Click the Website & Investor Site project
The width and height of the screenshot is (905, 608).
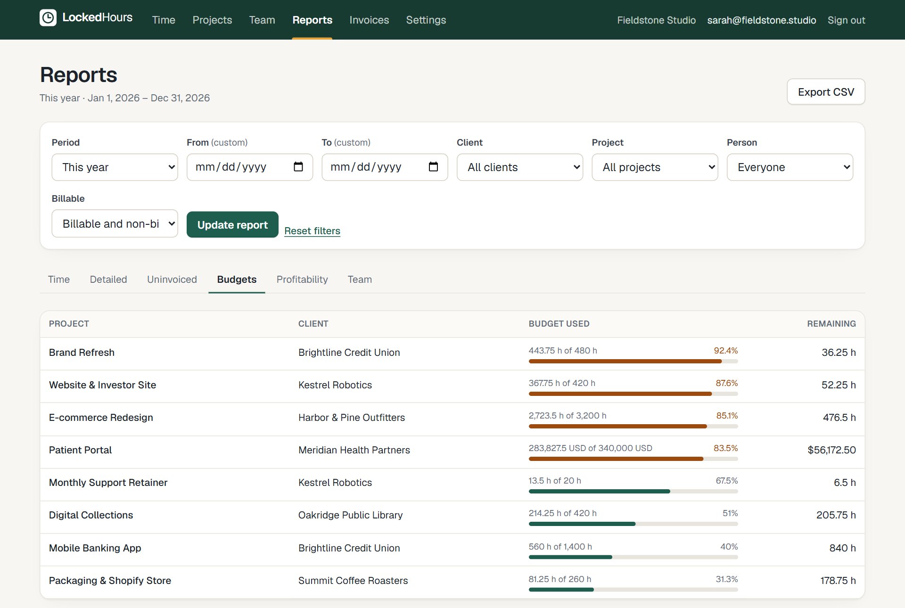[102, 385]
